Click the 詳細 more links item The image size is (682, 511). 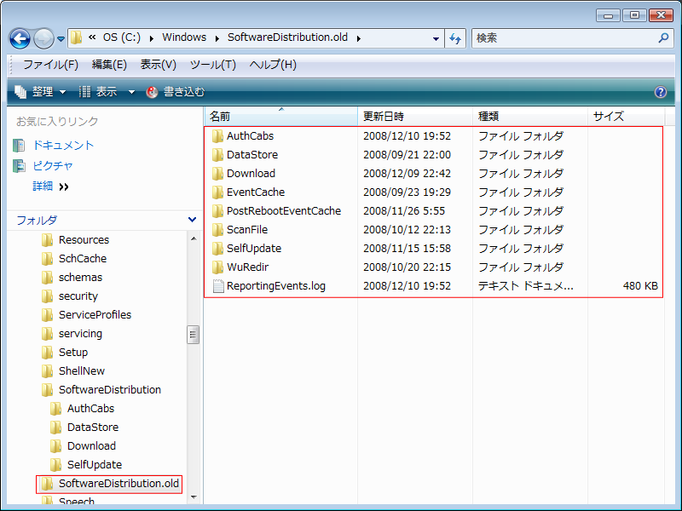(x=50, y=187)
